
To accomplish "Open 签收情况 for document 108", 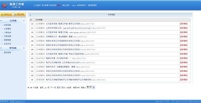I will coord(184,41).
